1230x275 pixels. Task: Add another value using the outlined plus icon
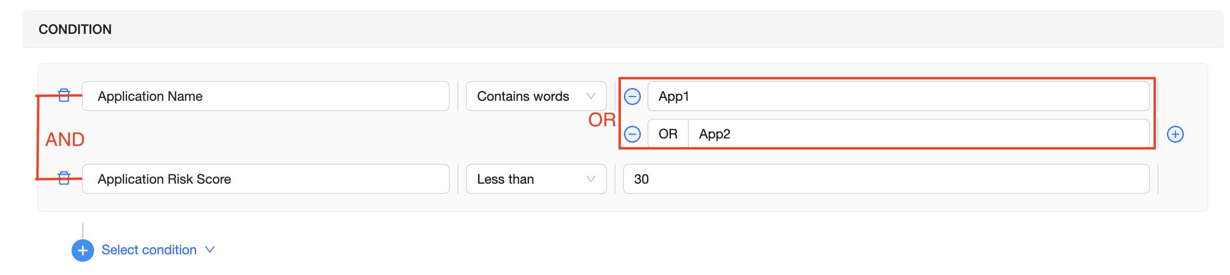(1174, 134)
